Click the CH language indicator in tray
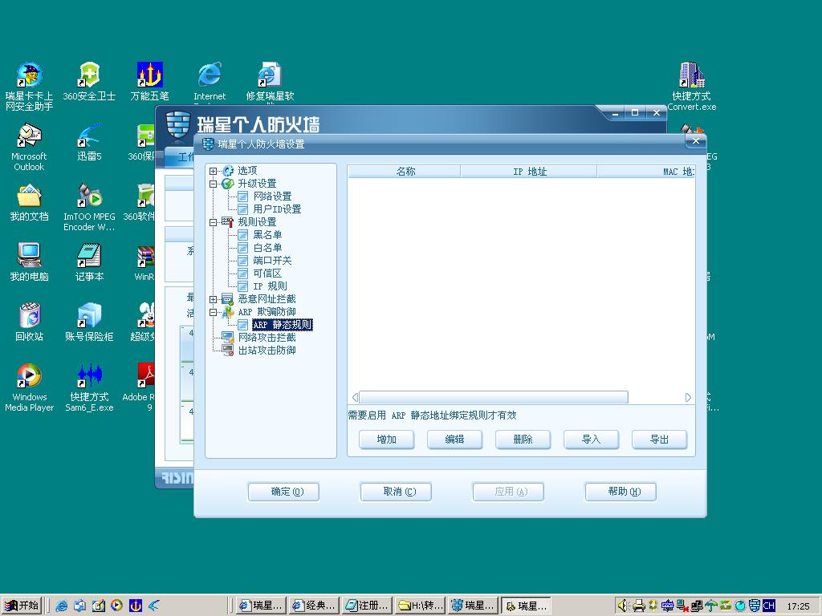Screen dimensions: 822x616 769,606
